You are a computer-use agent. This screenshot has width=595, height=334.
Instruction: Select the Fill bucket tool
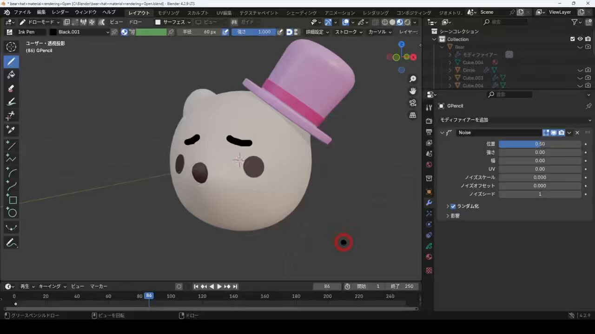tap(12, 75)
